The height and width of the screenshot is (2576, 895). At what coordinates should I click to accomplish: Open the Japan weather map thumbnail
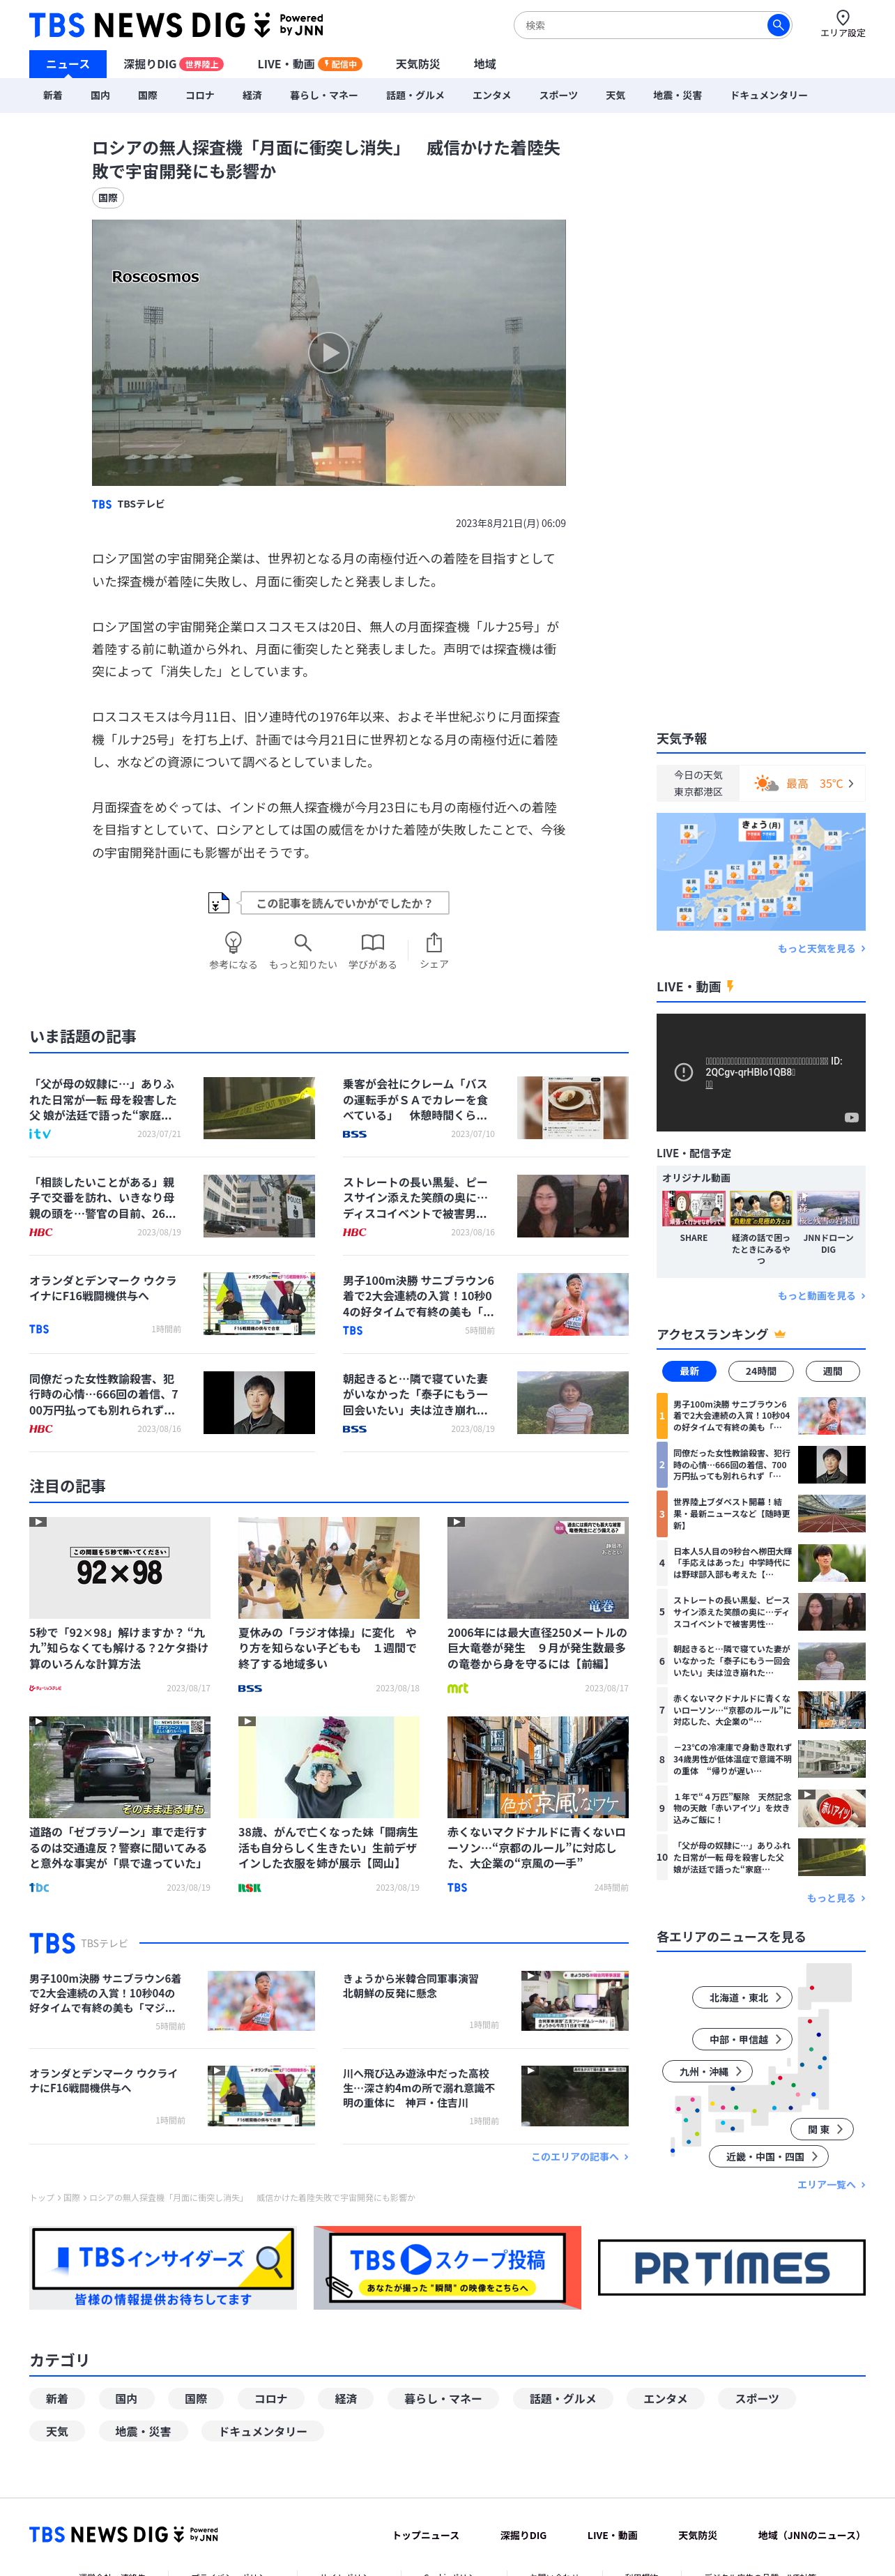pos(761,872)
